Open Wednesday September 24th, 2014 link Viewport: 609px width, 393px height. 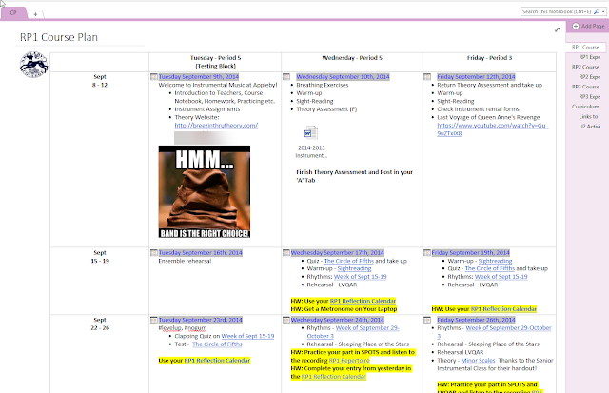pos(338,320)
